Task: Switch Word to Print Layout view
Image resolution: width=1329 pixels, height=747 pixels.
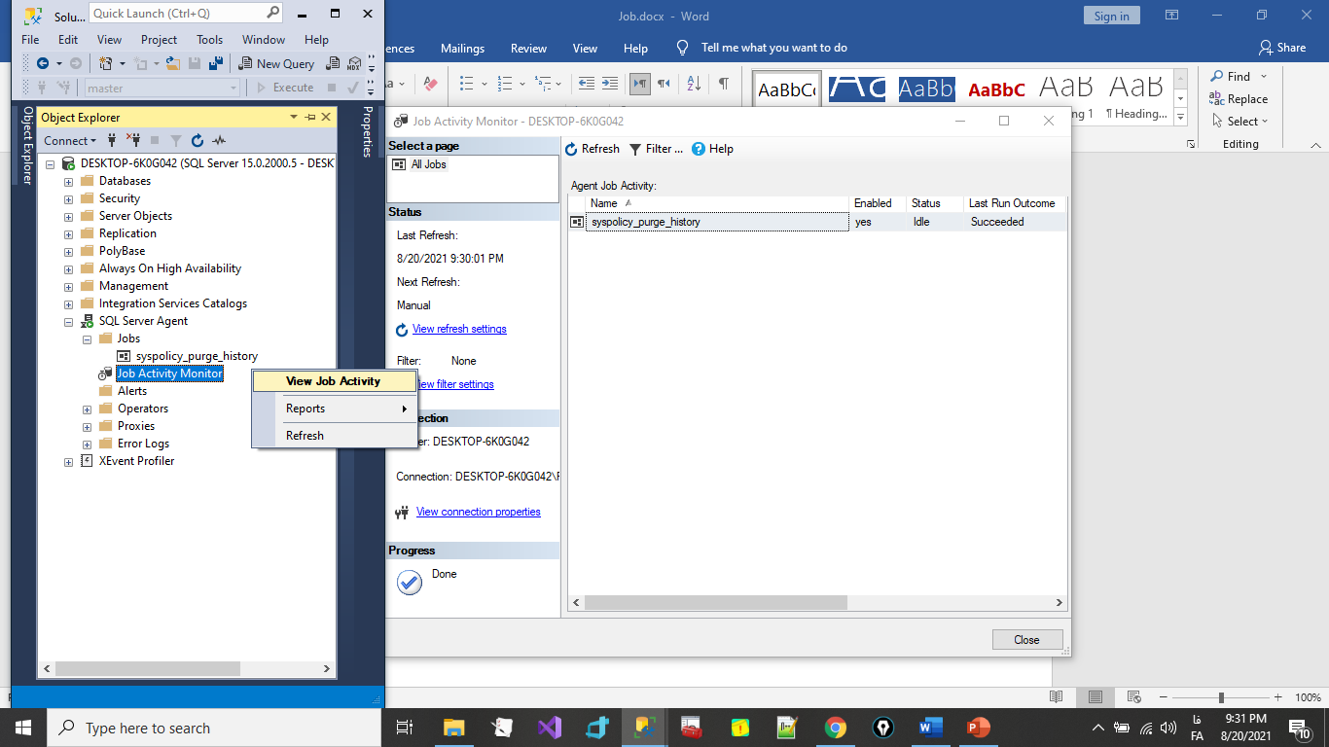Action: click(1096, 697)
